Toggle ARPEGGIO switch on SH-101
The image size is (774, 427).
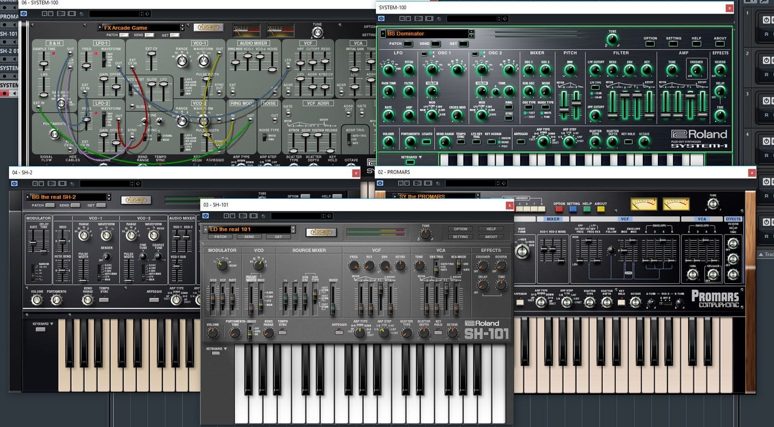click(339, 332)
